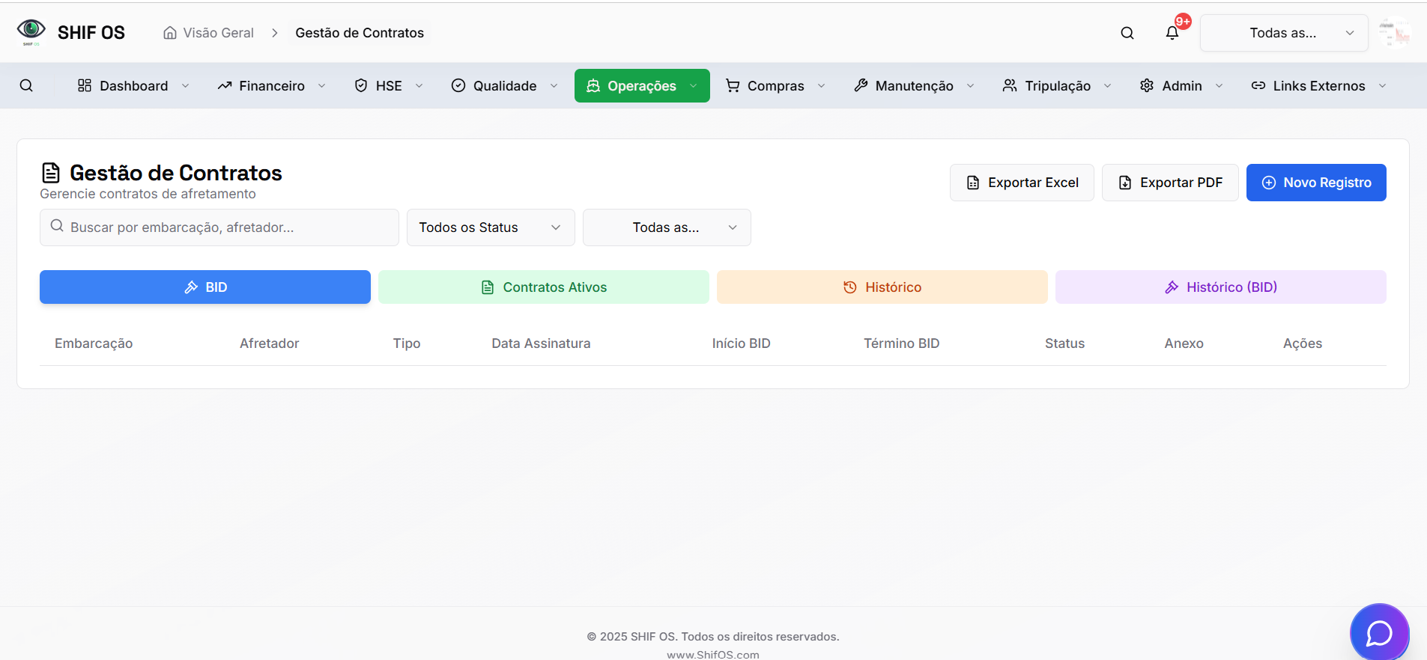This screenshot has height=660, width=1427.
Task: Export the list with Exportar Excel
Action: tap(1022, 183)
